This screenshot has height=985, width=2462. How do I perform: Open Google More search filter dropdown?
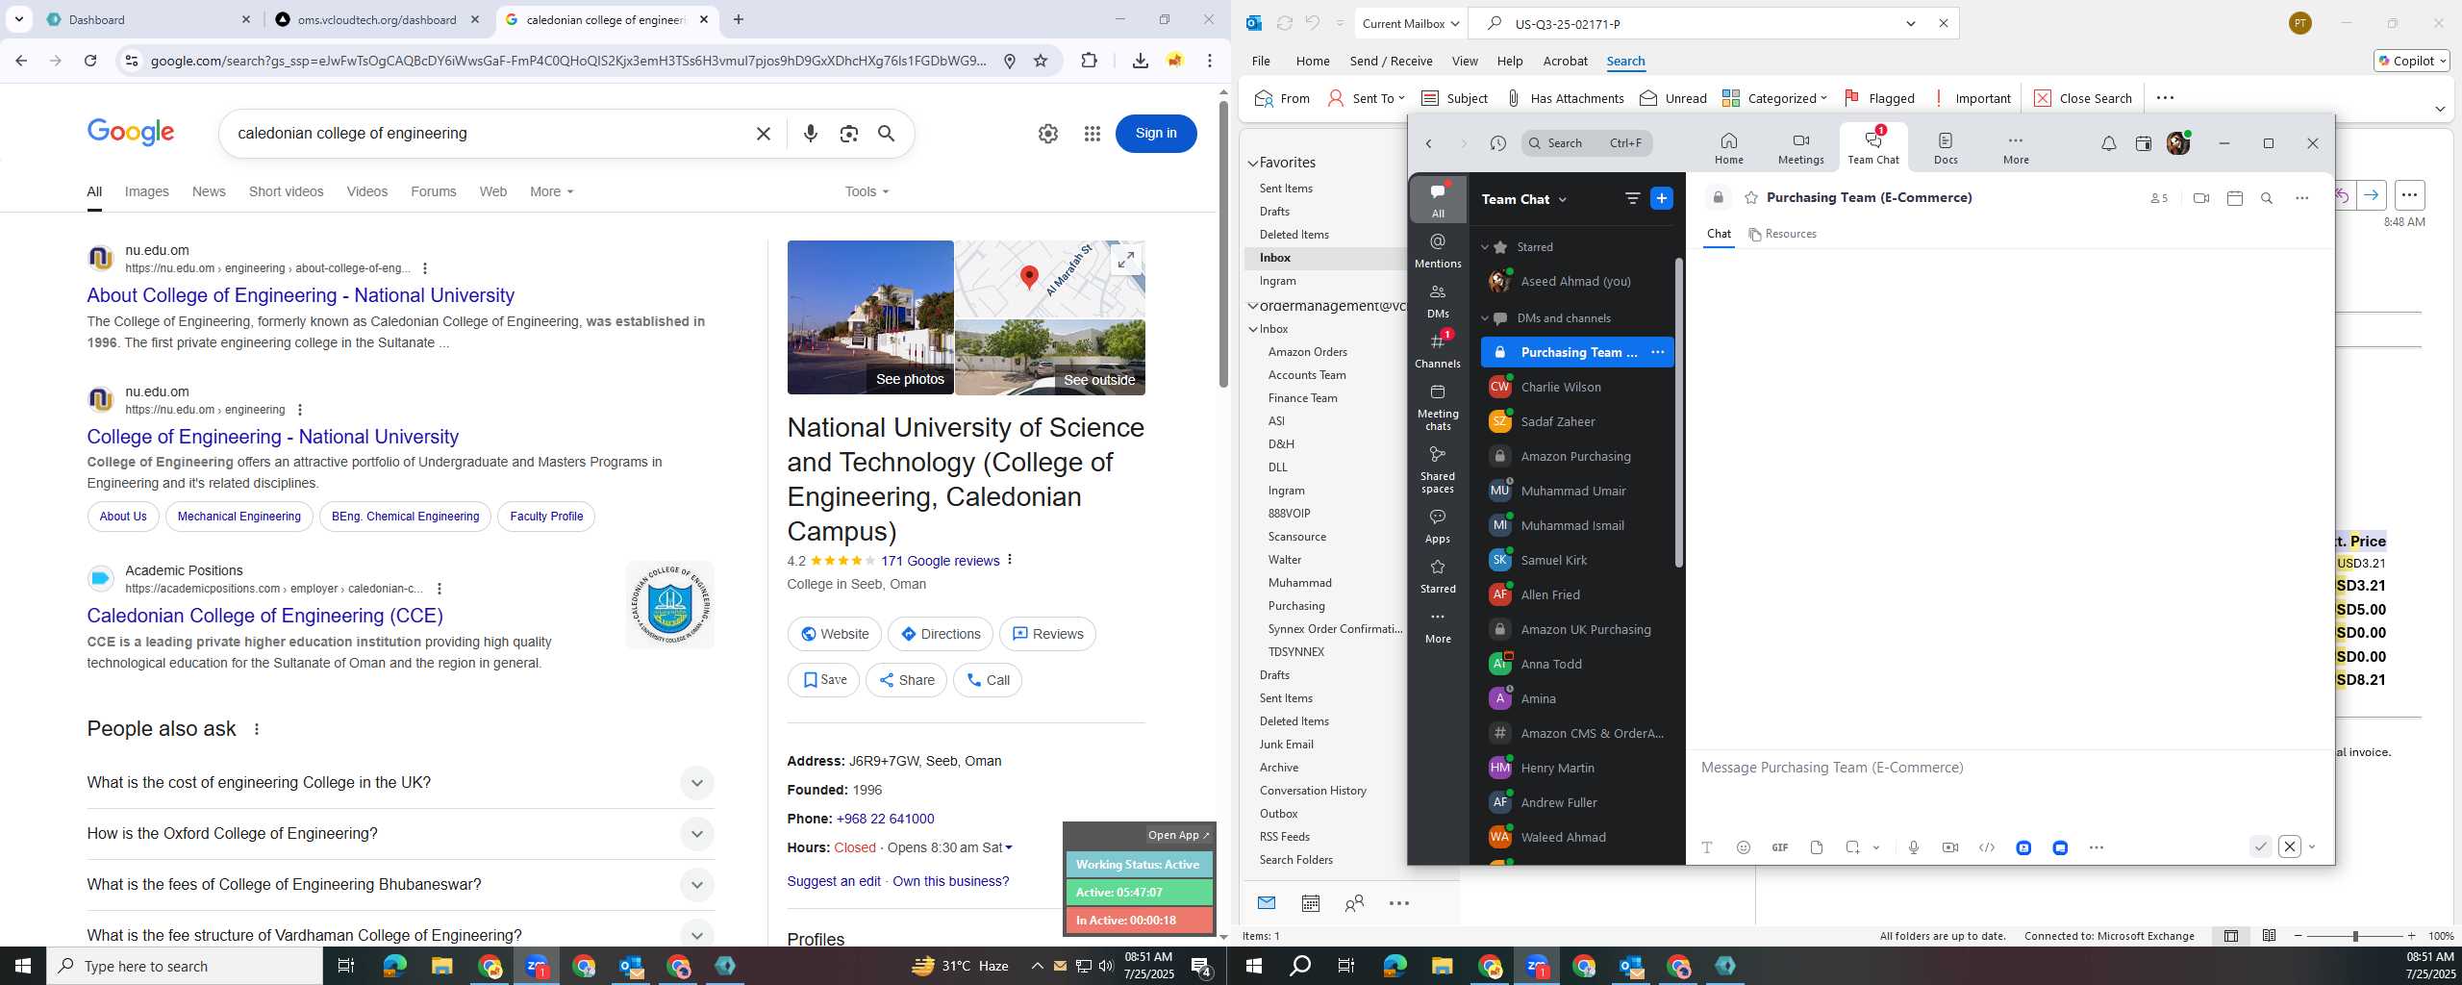[x=551, y=191]
